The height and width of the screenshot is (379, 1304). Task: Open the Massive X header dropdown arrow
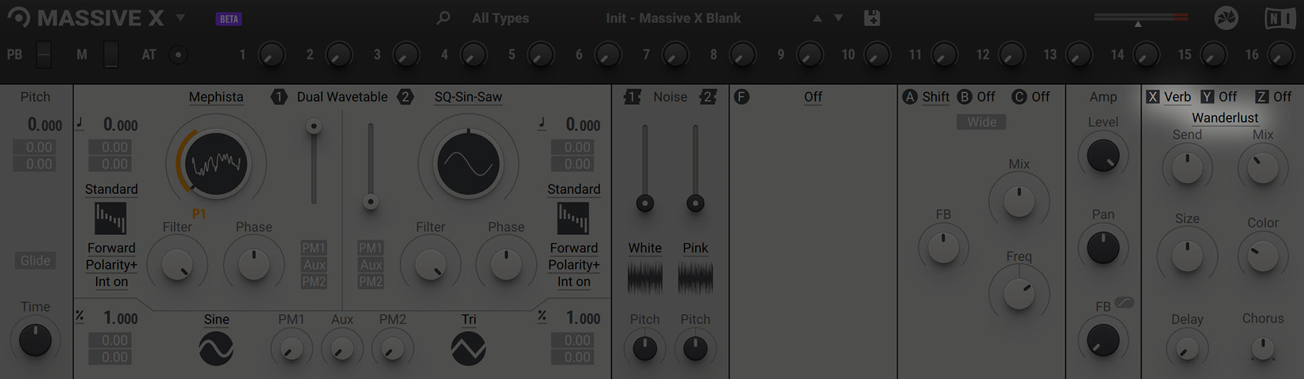[x=181, y=18]
